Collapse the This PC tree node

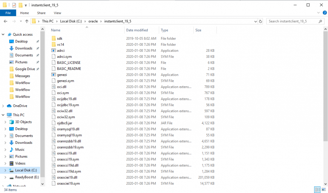pyautogui.click(x=4, y=115)
